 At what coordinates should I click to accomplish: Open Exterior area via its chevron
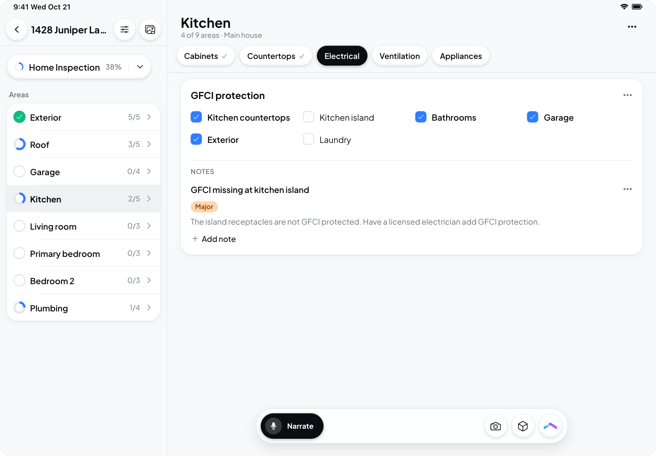[x=149, y=117]
